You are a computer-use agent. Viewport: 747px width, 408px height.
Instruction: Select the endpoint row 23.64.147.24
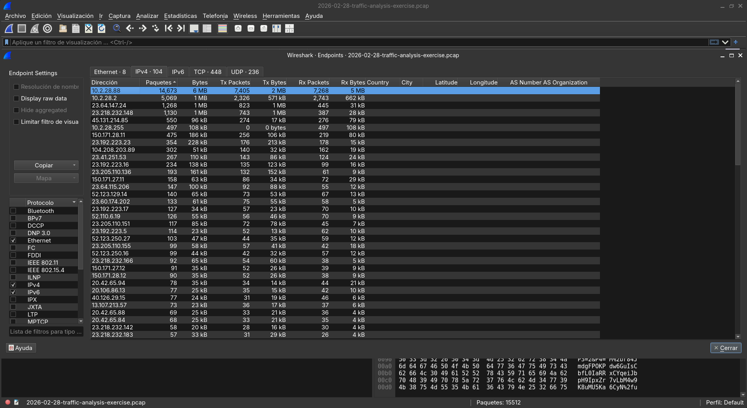tap(345, 105)
